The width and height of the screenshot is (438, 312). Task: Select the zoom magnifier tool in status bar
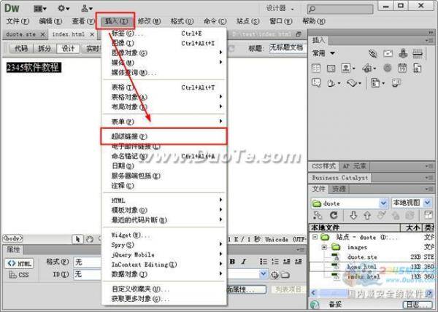[x=100, y=238]
